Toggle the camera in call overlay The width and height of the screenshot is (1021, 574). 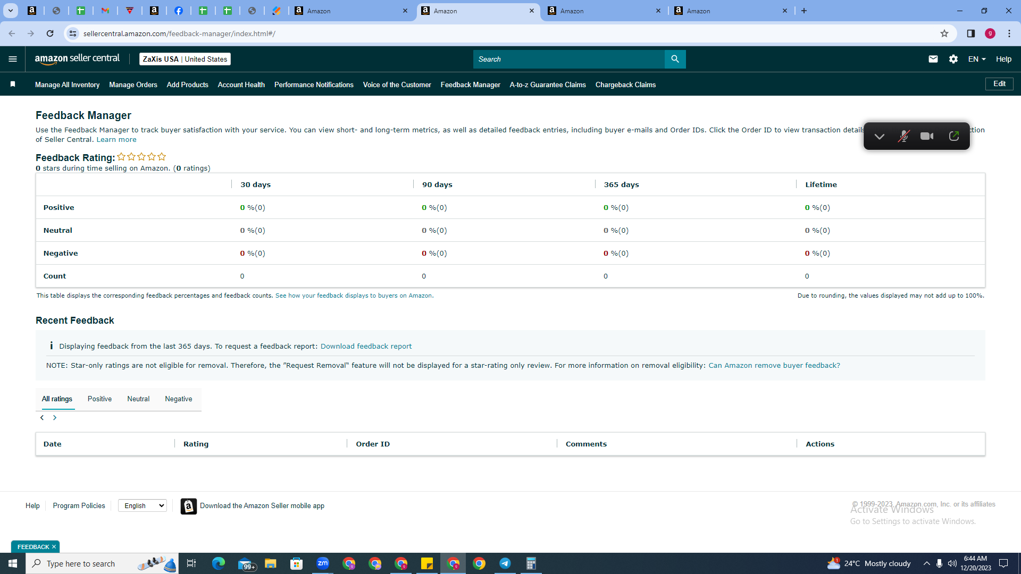927,136
